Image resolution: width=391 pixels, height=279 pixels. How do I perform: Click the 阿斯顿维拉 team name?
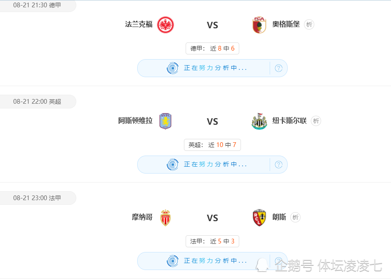click(135, 121)
